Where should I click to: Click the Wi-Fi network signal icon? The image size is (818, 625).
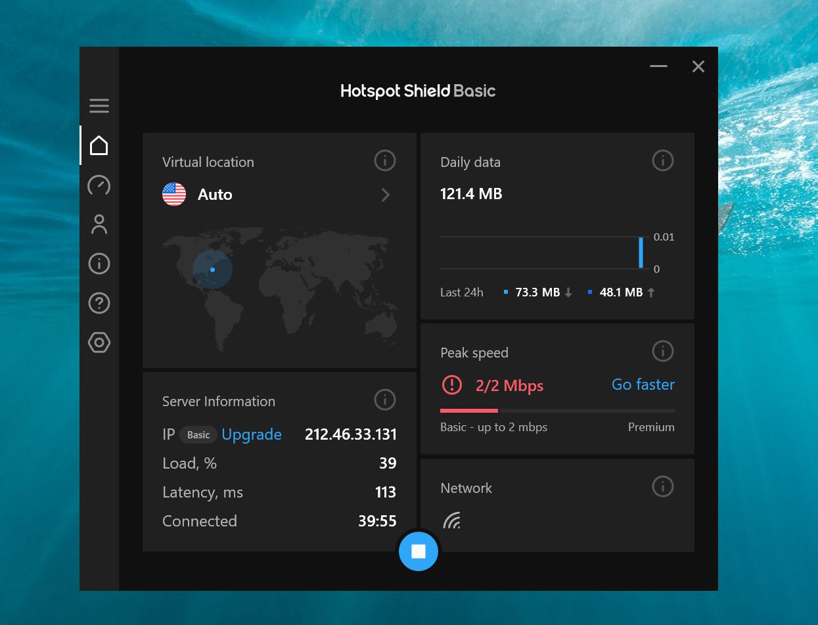point(451,521)
